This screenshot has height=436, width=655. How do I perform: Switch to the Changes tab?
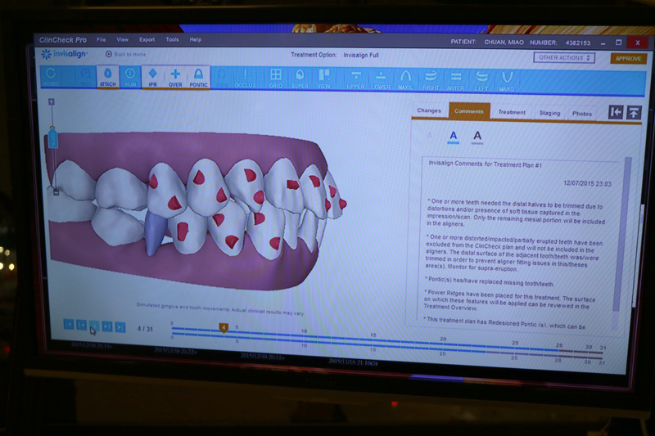(429, 110)
